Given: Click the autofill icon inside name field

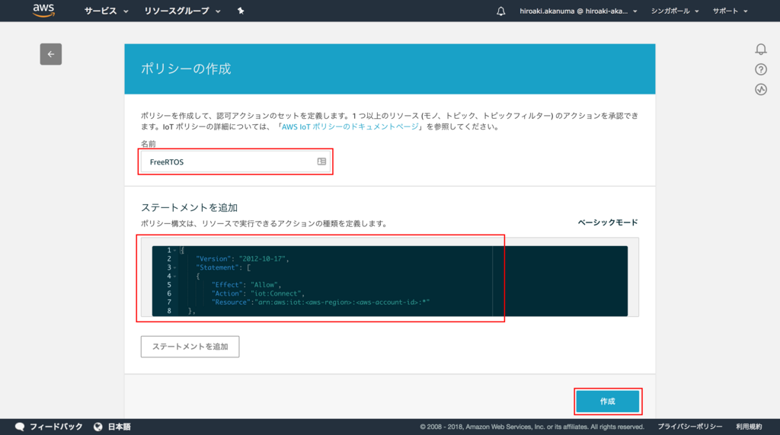Looking at the screenshot, I should (321, 162).
